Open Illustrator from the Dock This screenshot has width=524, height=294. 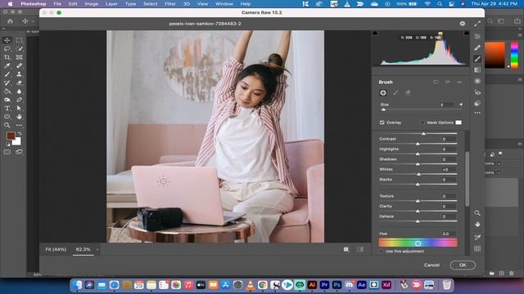(x=312, y=285)
